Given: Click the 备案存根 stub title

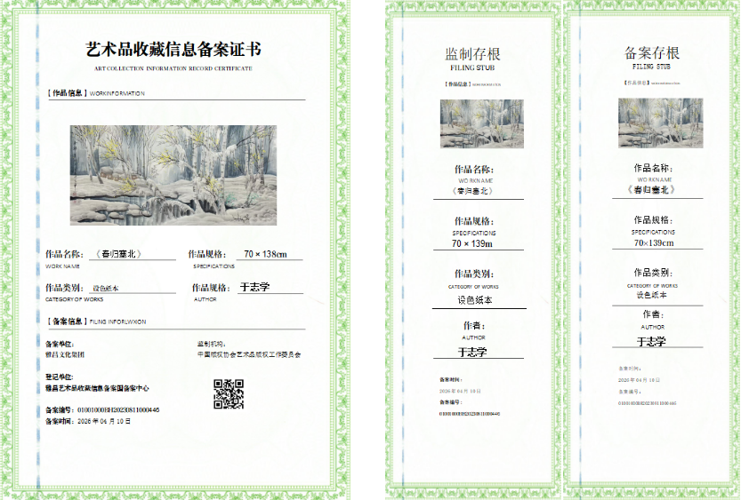Looking at the screenshot, I should click(652, 52).
